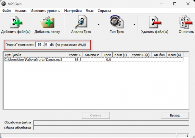Expand the Тип Трек dropdown arrow
Viewport: 195px width, 138px height.
tap(134, 24)
